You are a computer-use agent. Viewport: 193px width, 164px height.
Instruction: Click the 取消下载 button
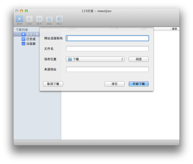[53, 84]
